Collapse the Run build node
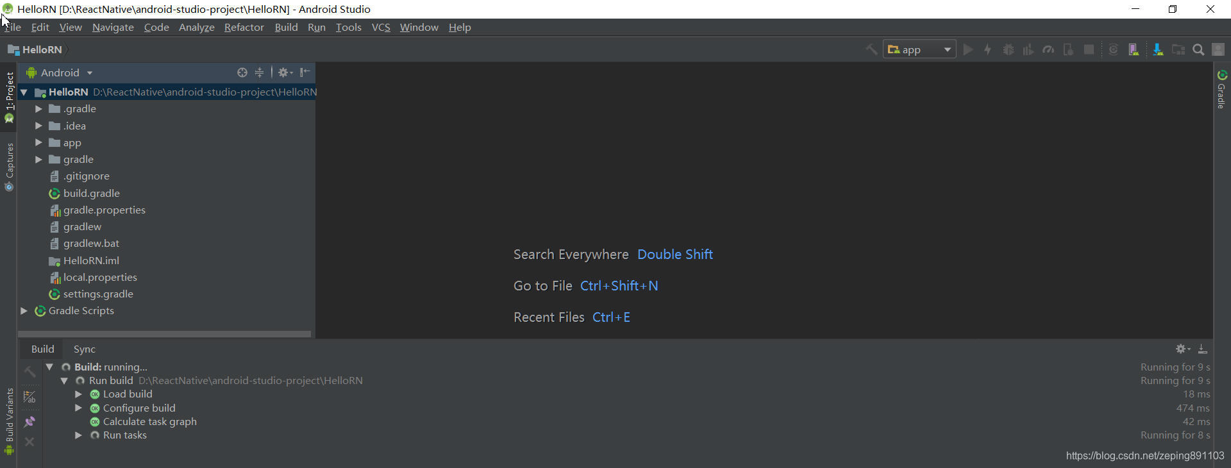This screenshot has height=468, width=1231. tap(64, 380)
